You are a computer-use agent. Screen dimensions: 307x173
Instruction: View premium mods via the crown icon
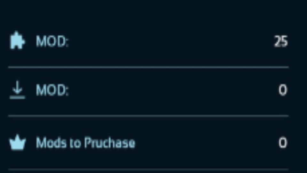[17, 143]
